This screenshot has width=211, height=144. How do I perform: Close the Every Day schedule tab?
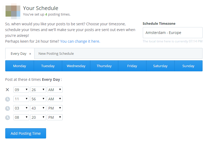click(30, 54)
